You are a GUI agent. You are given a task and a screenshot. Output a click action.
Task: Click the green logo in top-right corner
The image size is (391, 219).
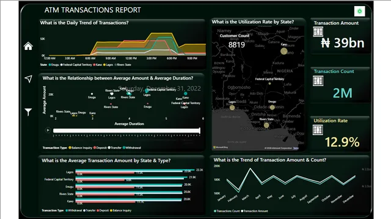(360, 11)
